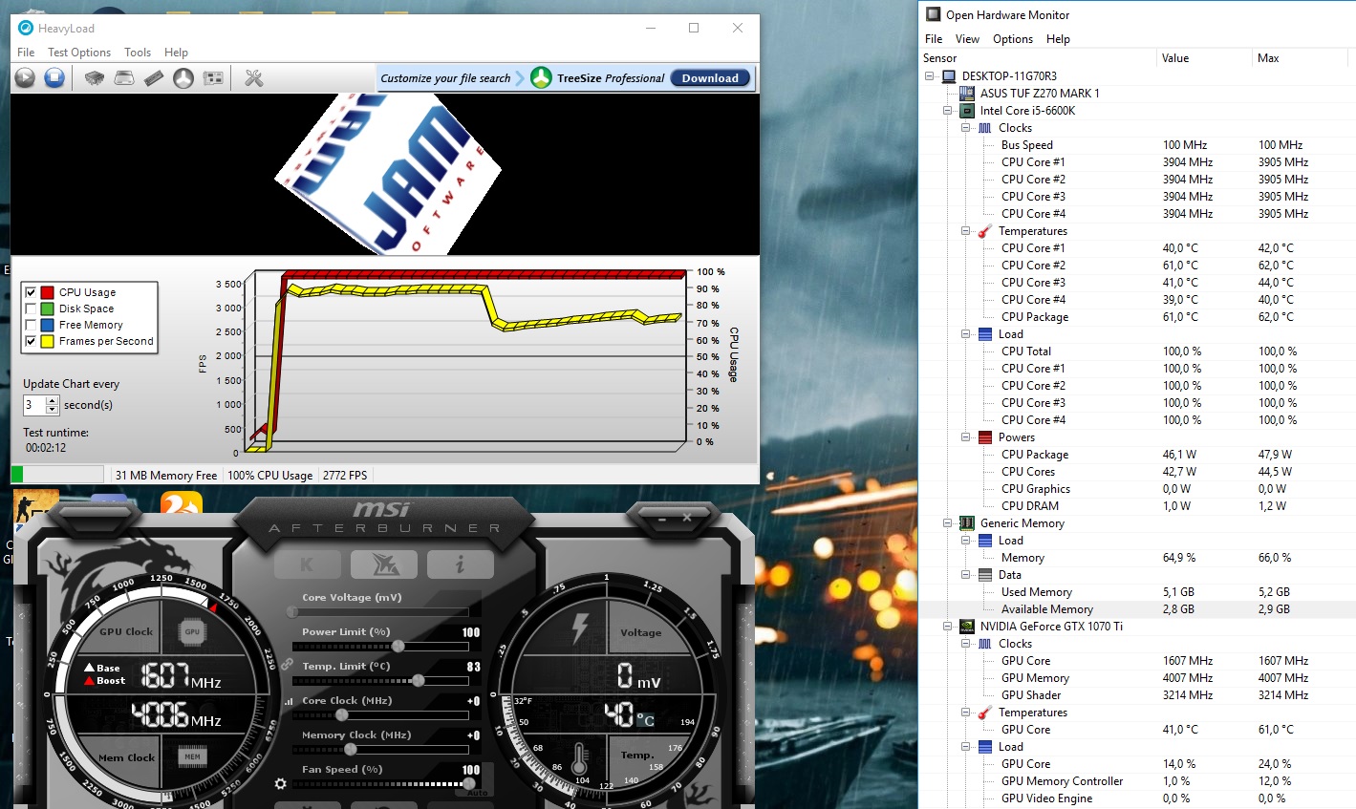Select the NVIDIA GeForce GTX 1070 Ti icon
Screen dimensions: 1356x809
click(967, 627)
